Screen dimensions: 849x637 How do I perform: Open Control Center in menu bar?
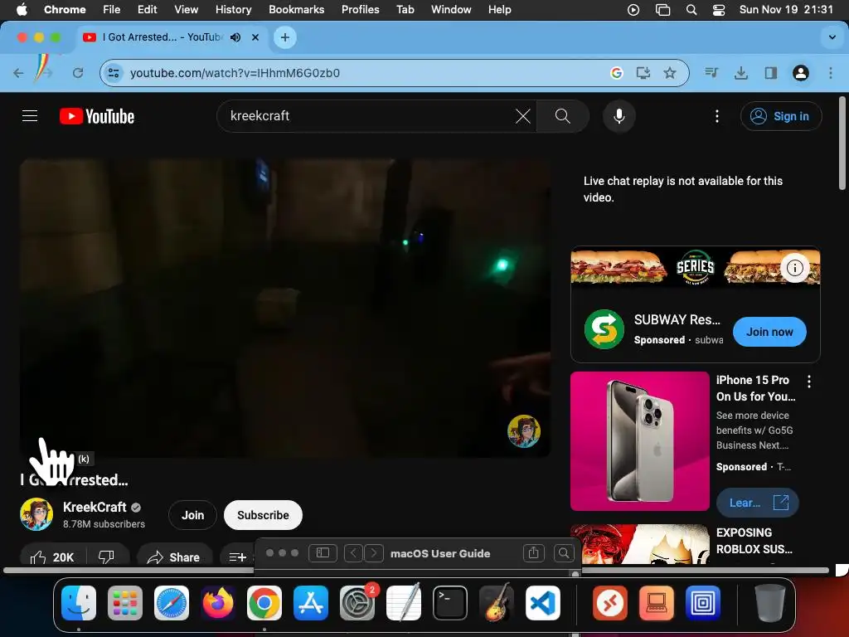pos(719,10)
